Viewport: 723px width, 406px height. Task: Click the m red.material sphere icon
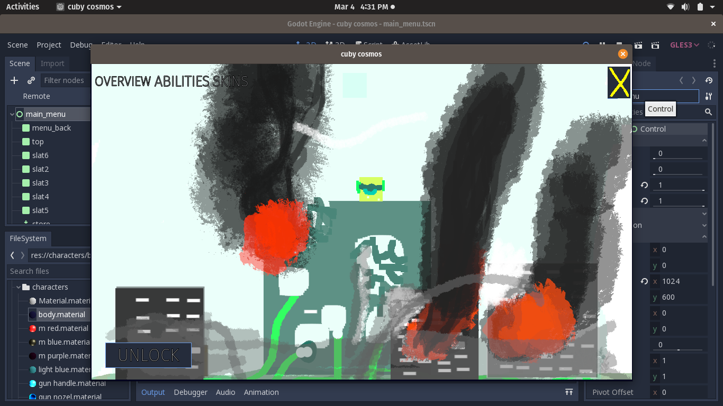tap(33, 328)
